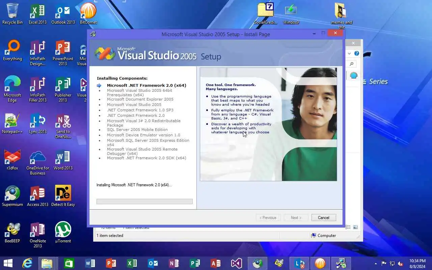Screen dimensions: 432x270
Task: Launch r3dfox desktop shortcut
Action: 12,160
